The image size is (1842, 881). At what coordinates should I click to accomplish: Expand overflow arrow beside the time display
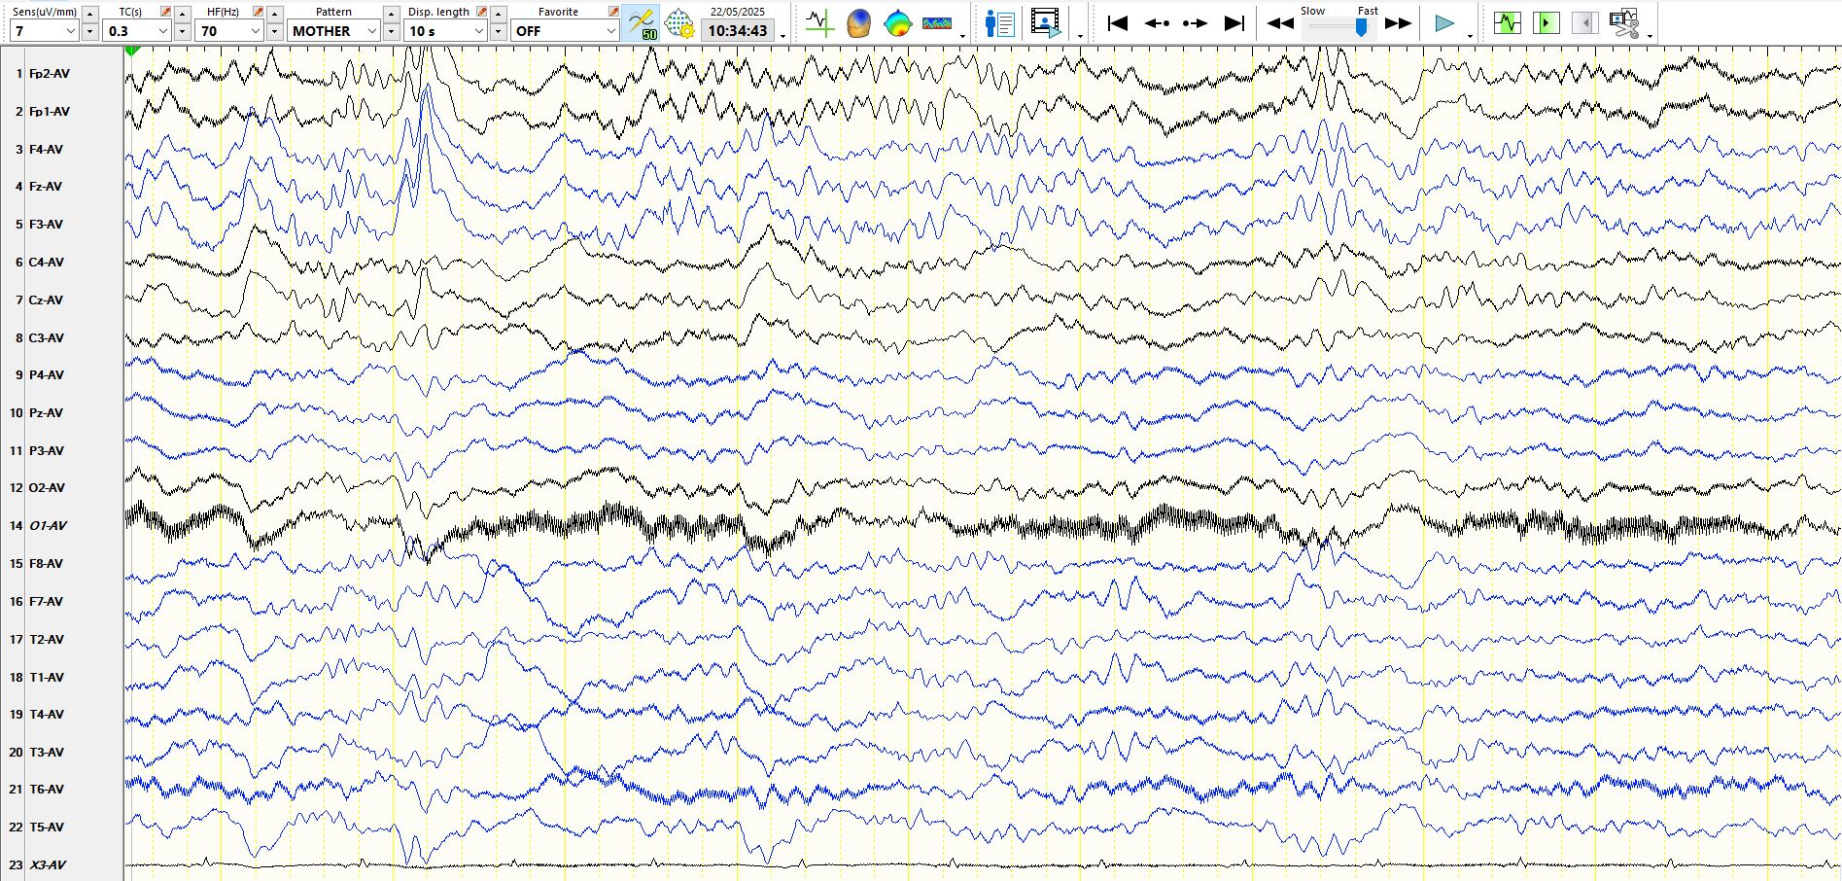783,36
